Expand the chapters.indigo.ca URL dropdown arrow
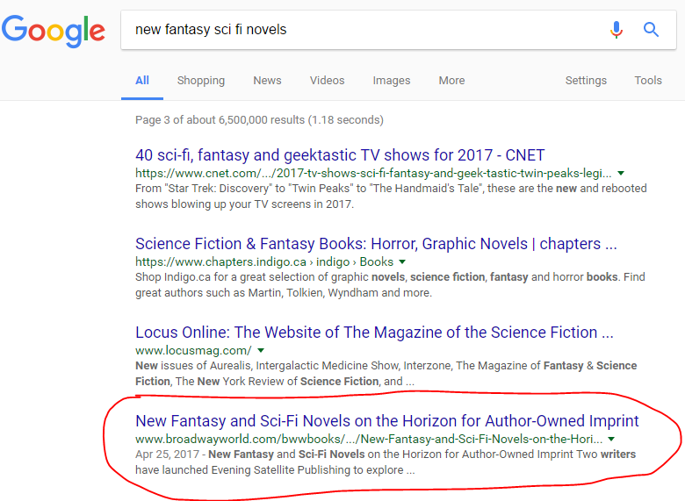The width and height of the screenshot is (685, 501). pos(402,262)
